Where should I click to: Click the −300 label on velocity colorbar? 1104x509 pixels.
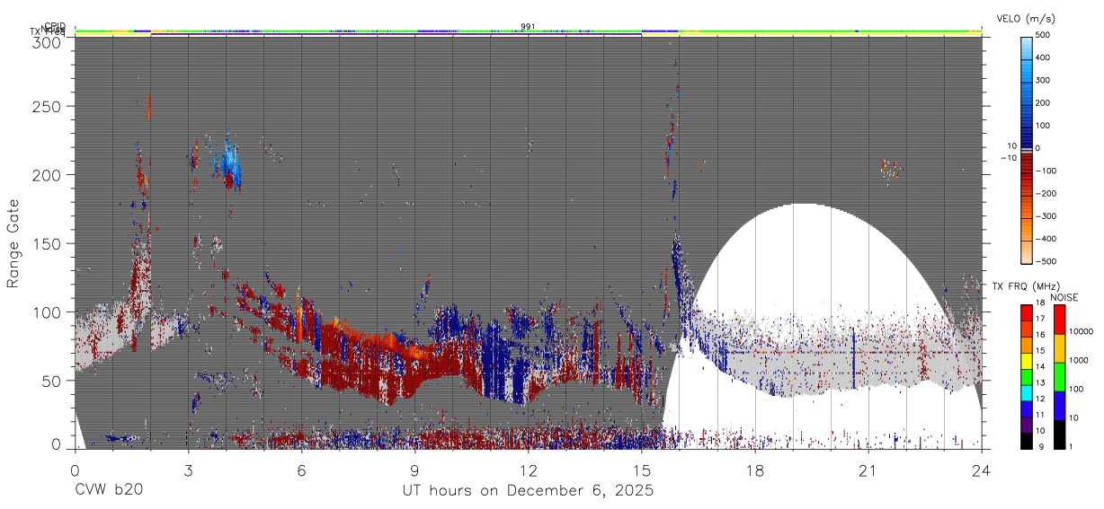(1045, 216)
